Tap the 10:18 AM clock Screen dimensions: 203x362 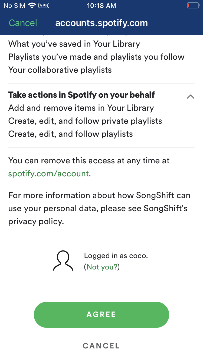point(101,6)
